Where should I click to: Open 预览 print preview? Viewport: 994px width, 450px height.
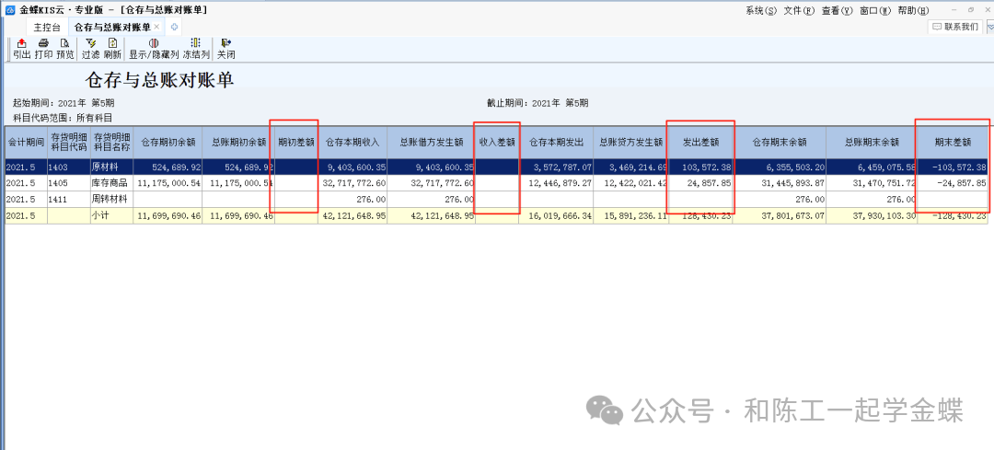64,48
